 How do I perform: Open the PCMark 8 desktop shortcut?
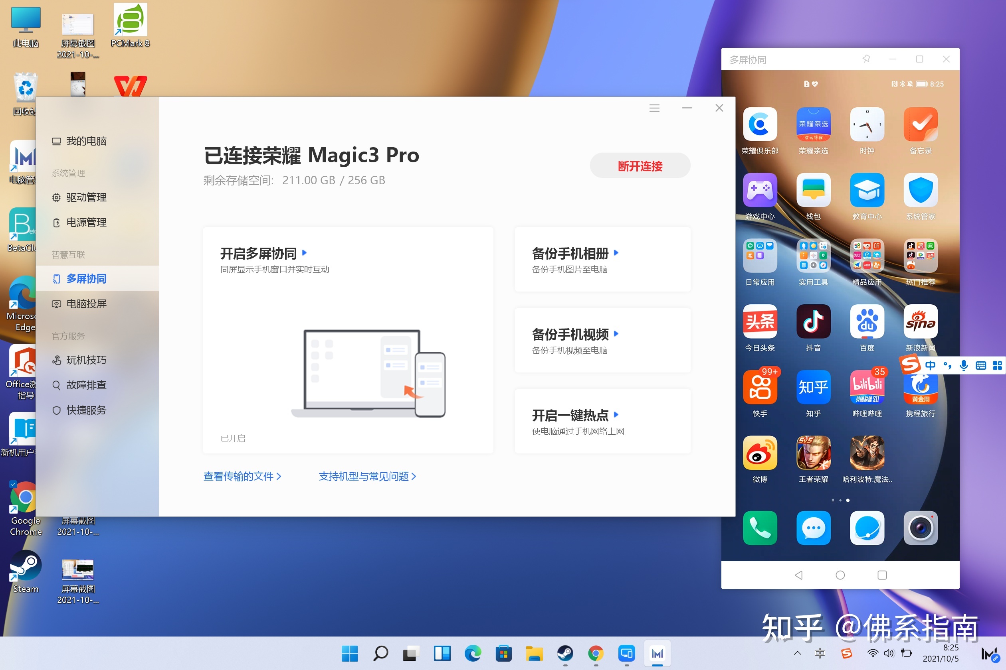pyautogui.click(x=130, y=26)
